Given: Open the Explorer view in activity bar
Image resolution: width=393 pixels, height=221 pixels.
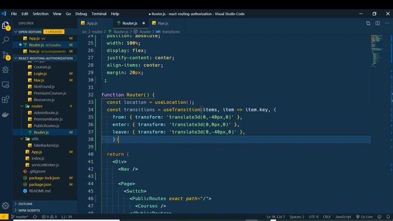Looking at the screenshot, I should coord(6,25).
